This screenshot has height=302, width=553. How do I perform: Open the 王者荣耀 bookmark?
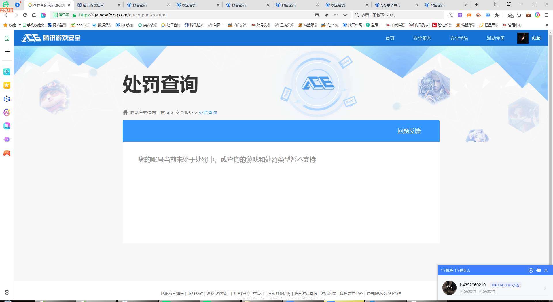click(284, 25)
